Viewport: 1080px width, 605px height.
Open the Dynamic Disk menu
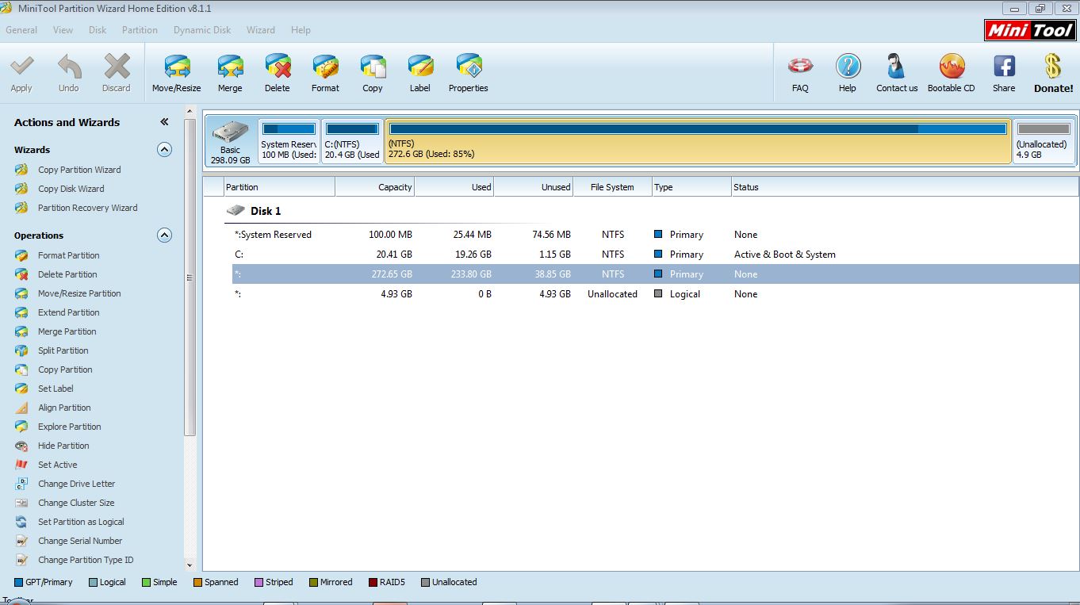click(x=202, y=30)
